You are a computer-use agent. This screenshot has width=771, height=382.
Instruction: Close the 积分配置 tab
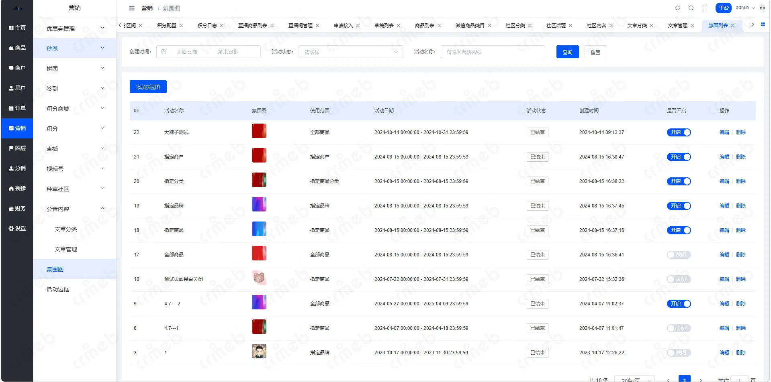tap(181, 26)
